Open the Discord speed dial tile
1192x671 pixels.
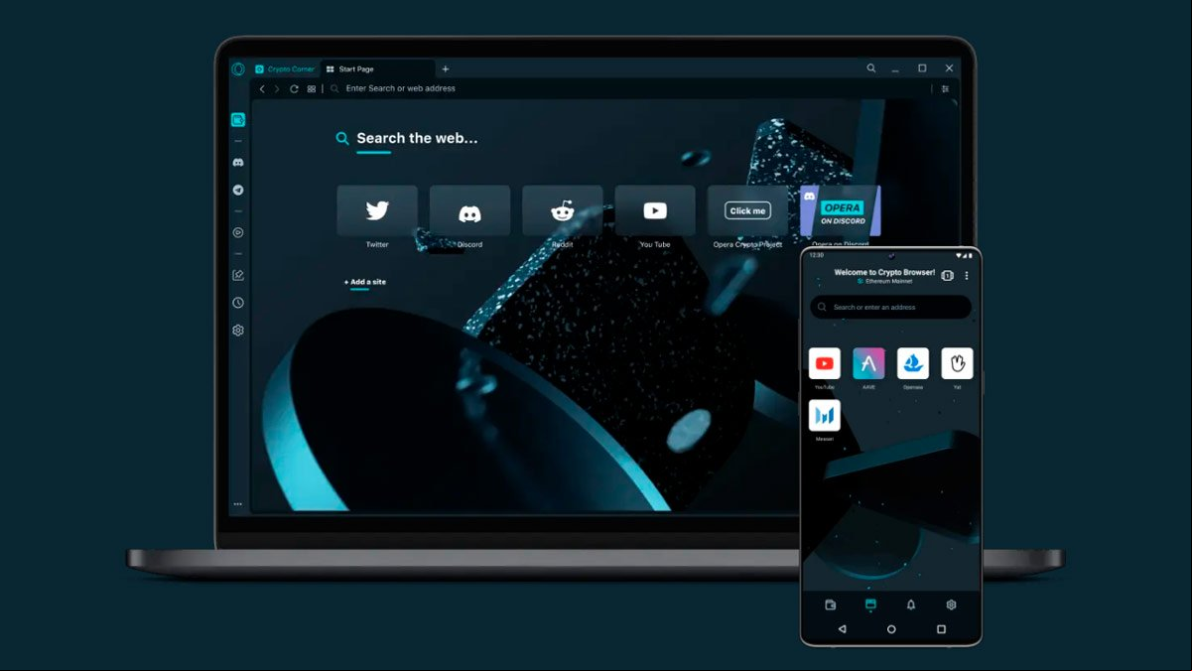pos(469,210)
